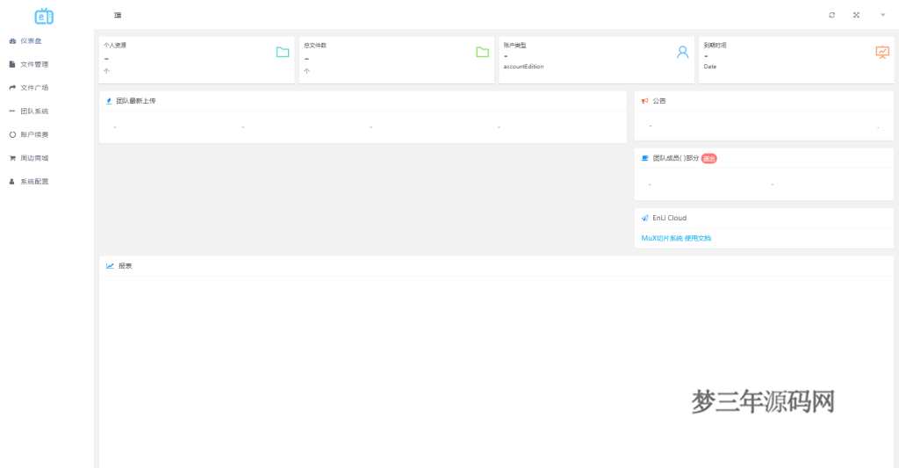The height and width of the screenshot is (468, 899).
Task: Open 周边商城 shop menu item
Action: pos(33,158)
